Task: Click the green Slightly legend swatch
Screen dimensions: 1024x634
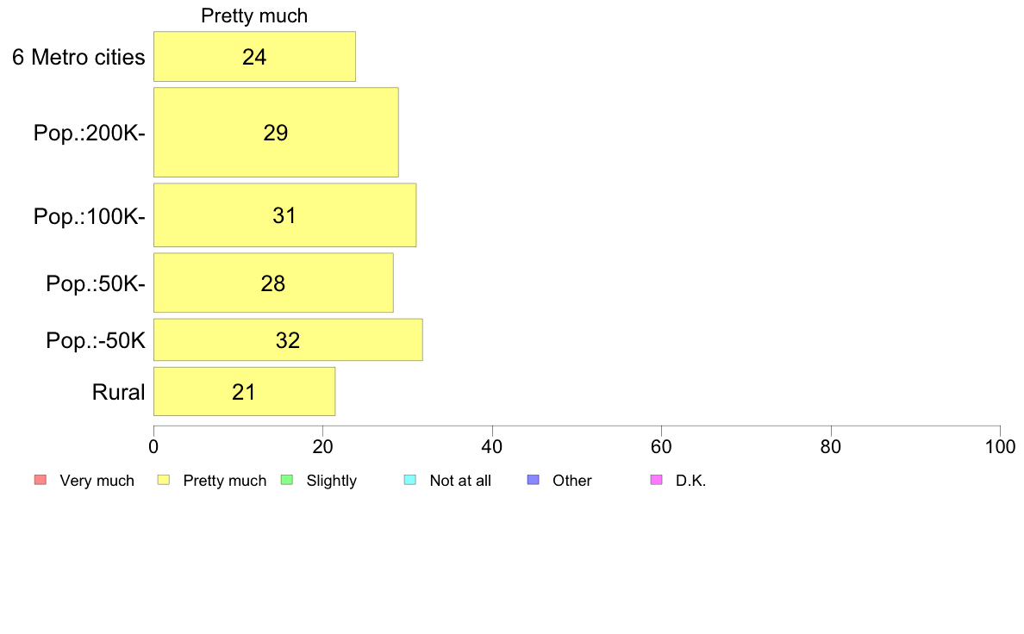Action: coord(287,480)
